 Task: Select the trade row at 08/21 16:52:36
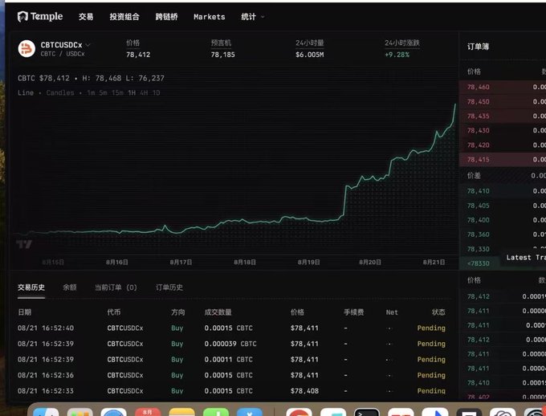pyautogui.click(x=231, y=375)
